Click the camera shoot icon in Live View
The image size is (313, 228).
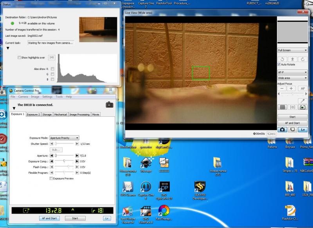tap(282, 130)
